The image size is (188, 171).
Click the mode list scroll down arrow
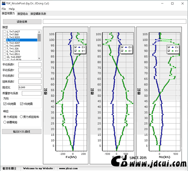tap(39, 58)
